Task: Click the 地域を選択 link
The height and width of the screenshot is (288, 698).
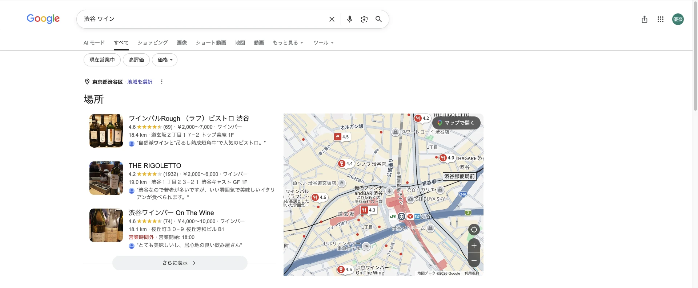Action: point(140,82)
